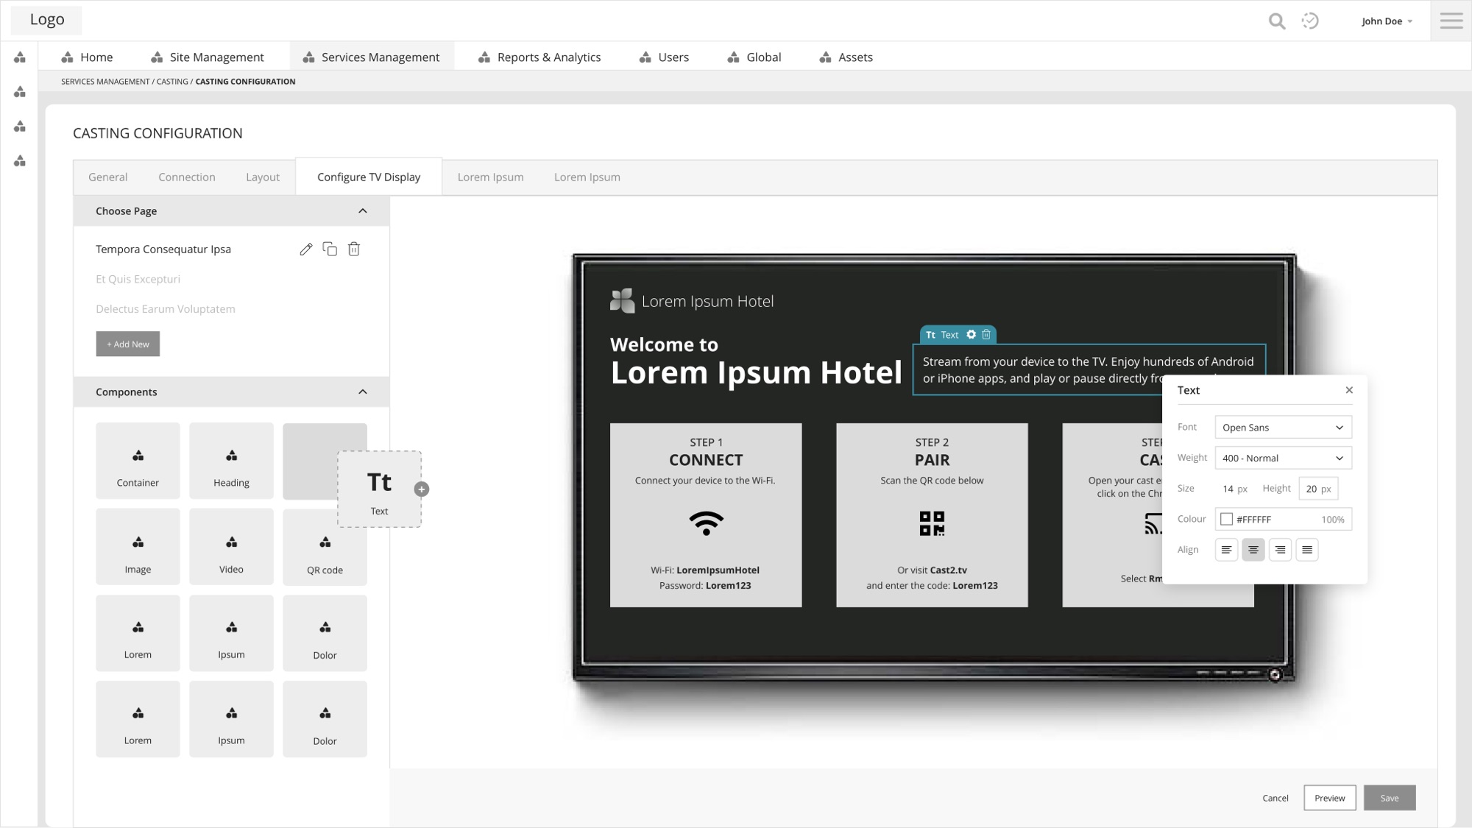Align text center
This screenshot has width=1472, height=828.
[1253, 550]
